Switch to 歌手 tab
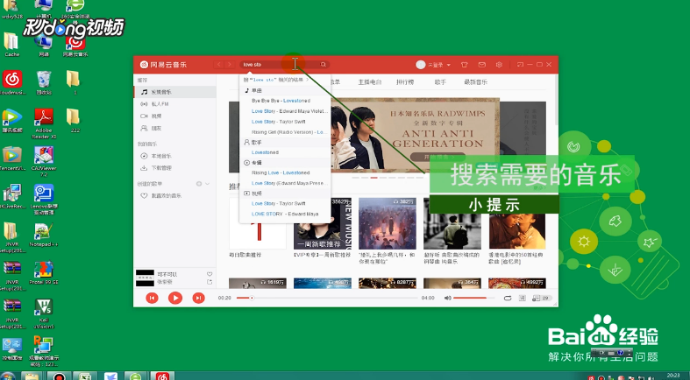Screen dimensions: 690x380 point(440,82)
